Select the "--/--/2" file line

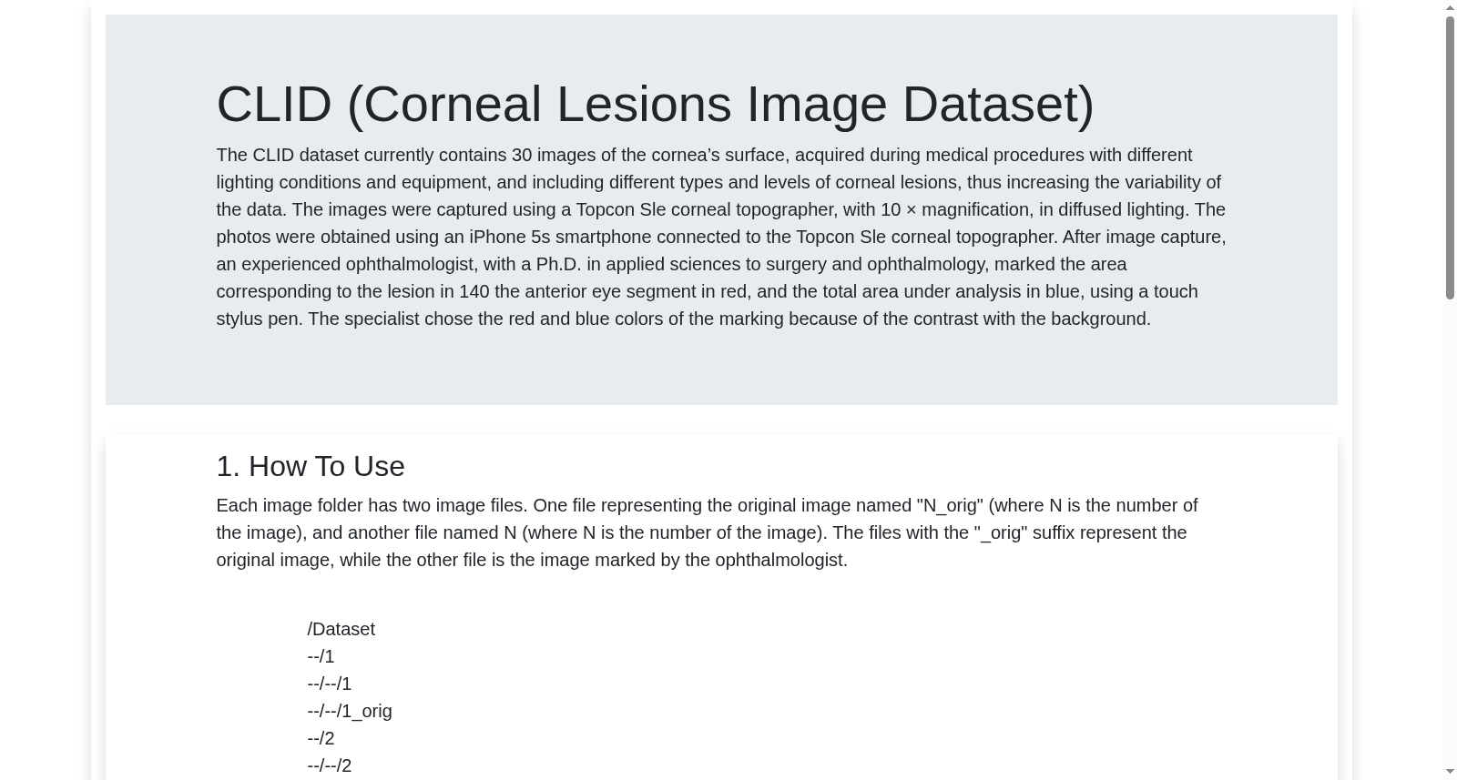point(329,765)
